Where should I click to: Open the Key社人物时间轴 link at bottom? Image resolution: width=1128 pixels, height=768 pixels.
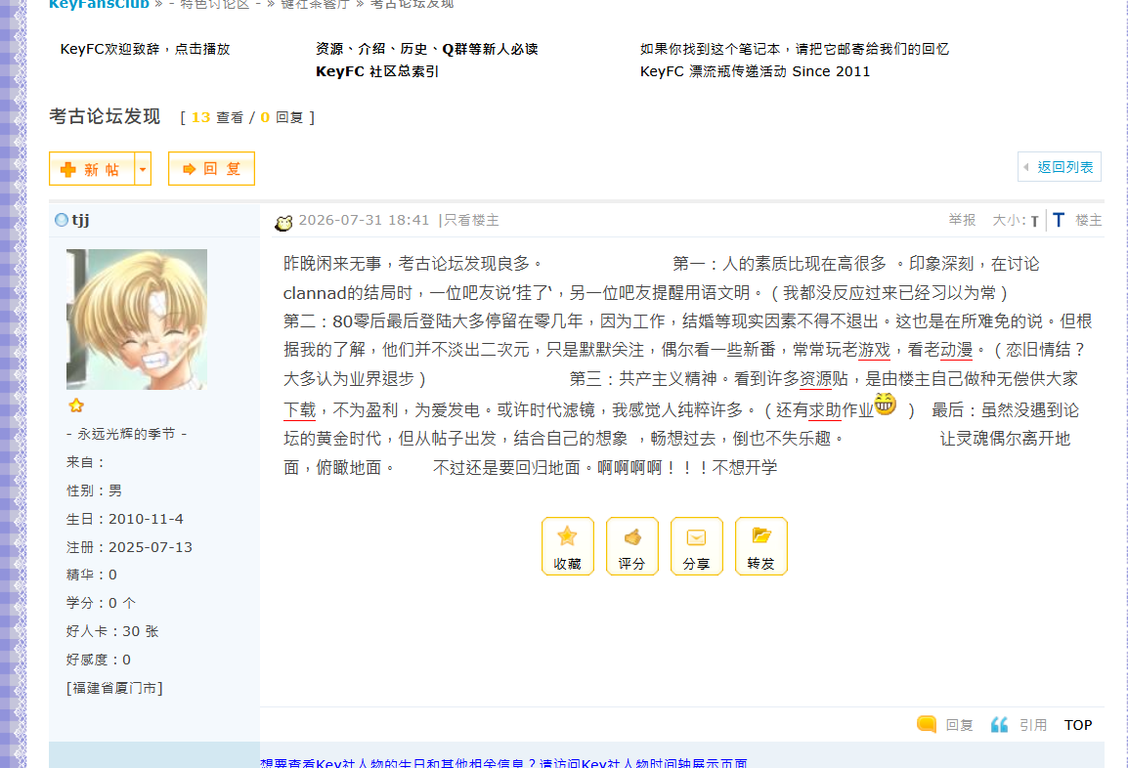point(503,763)
